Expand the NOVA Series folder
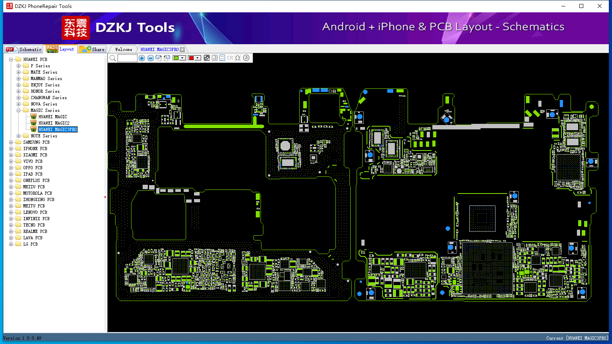This screenshot has width=612, height=344. point(19,104)
